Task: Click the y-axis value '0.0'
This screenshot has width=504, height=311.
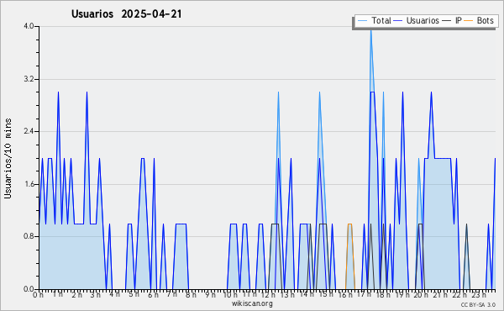Action: pyautogui.click(x=29, y=289)
